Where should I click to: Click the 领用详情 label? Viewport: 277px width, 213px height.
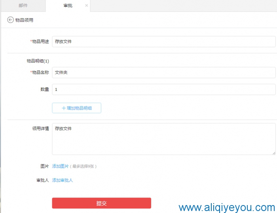[x=40, y=128]
